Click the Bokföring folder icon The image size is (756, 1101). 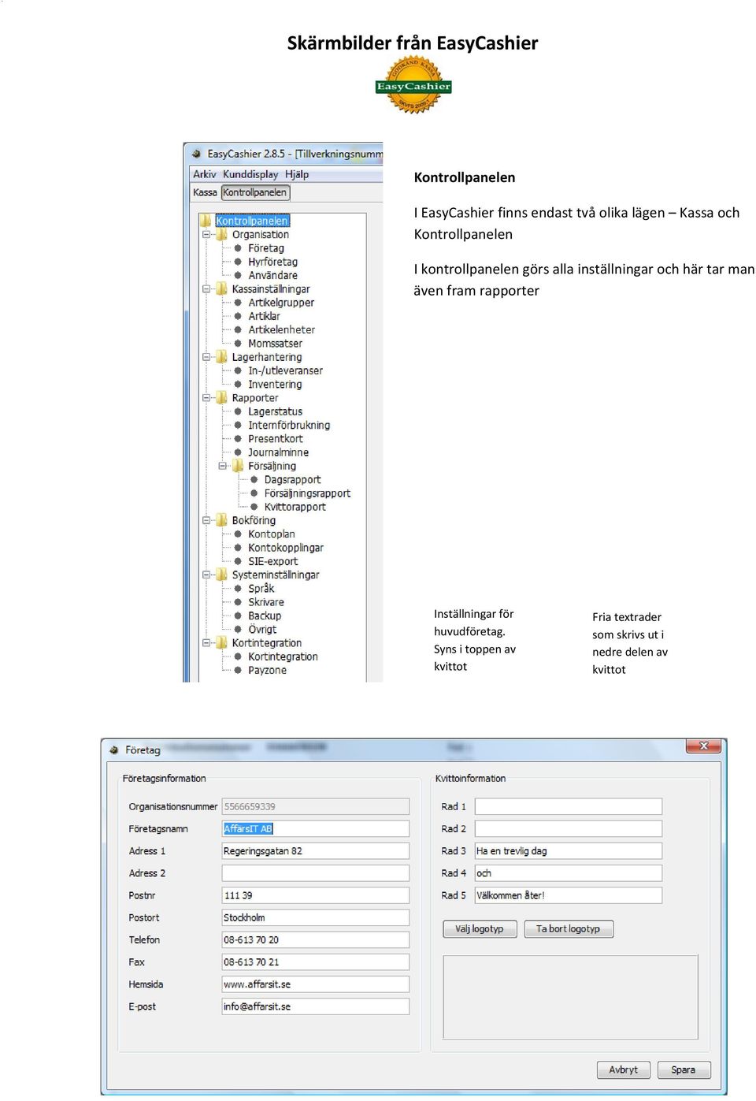click(x=223, y=520)
